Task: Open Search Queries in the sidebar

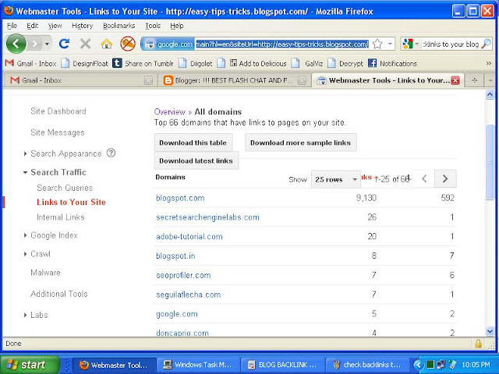Action: [x=65, y=188]
